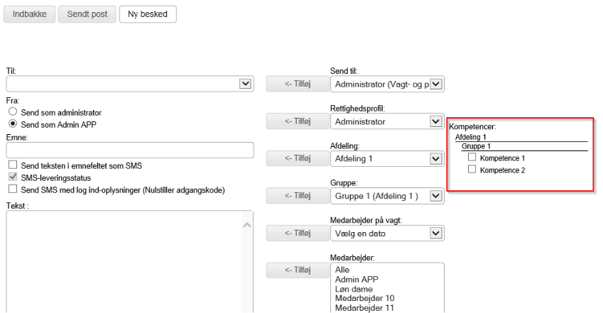Select the Ny besked tab
Viewport: 603px width, 313px height.
[x=147, y=14]
